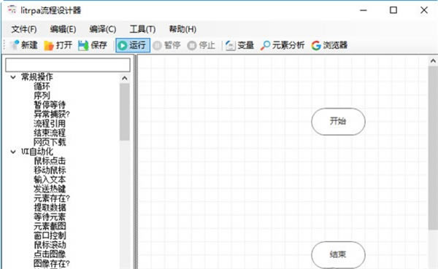Select 结束流程 in the activity tree

point(50,133)
